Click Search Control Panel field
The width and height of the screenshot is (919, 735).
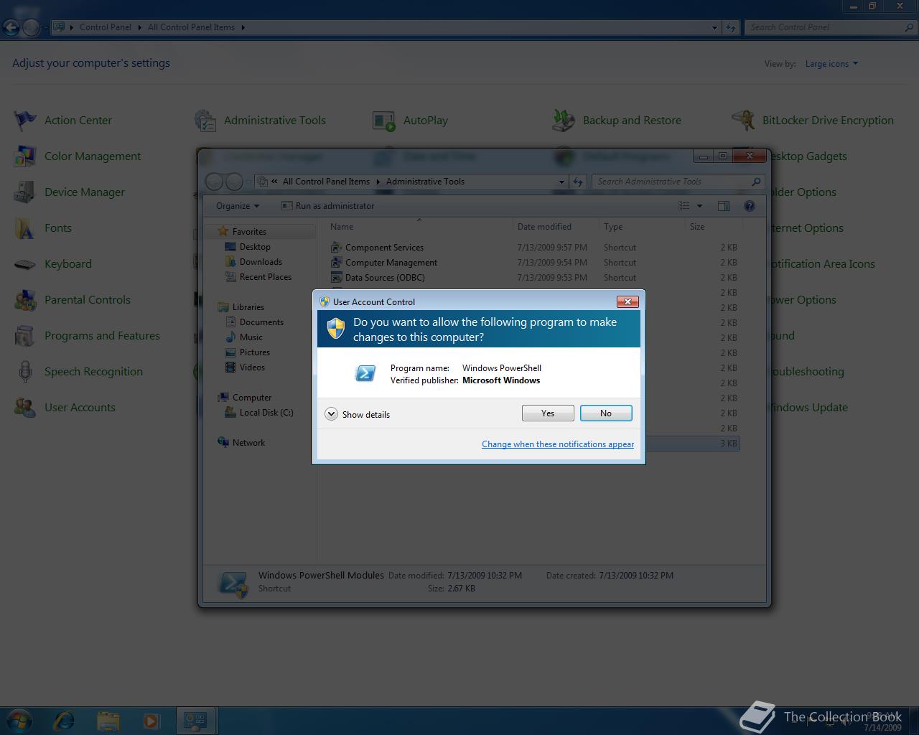click(x=831, y=27)
